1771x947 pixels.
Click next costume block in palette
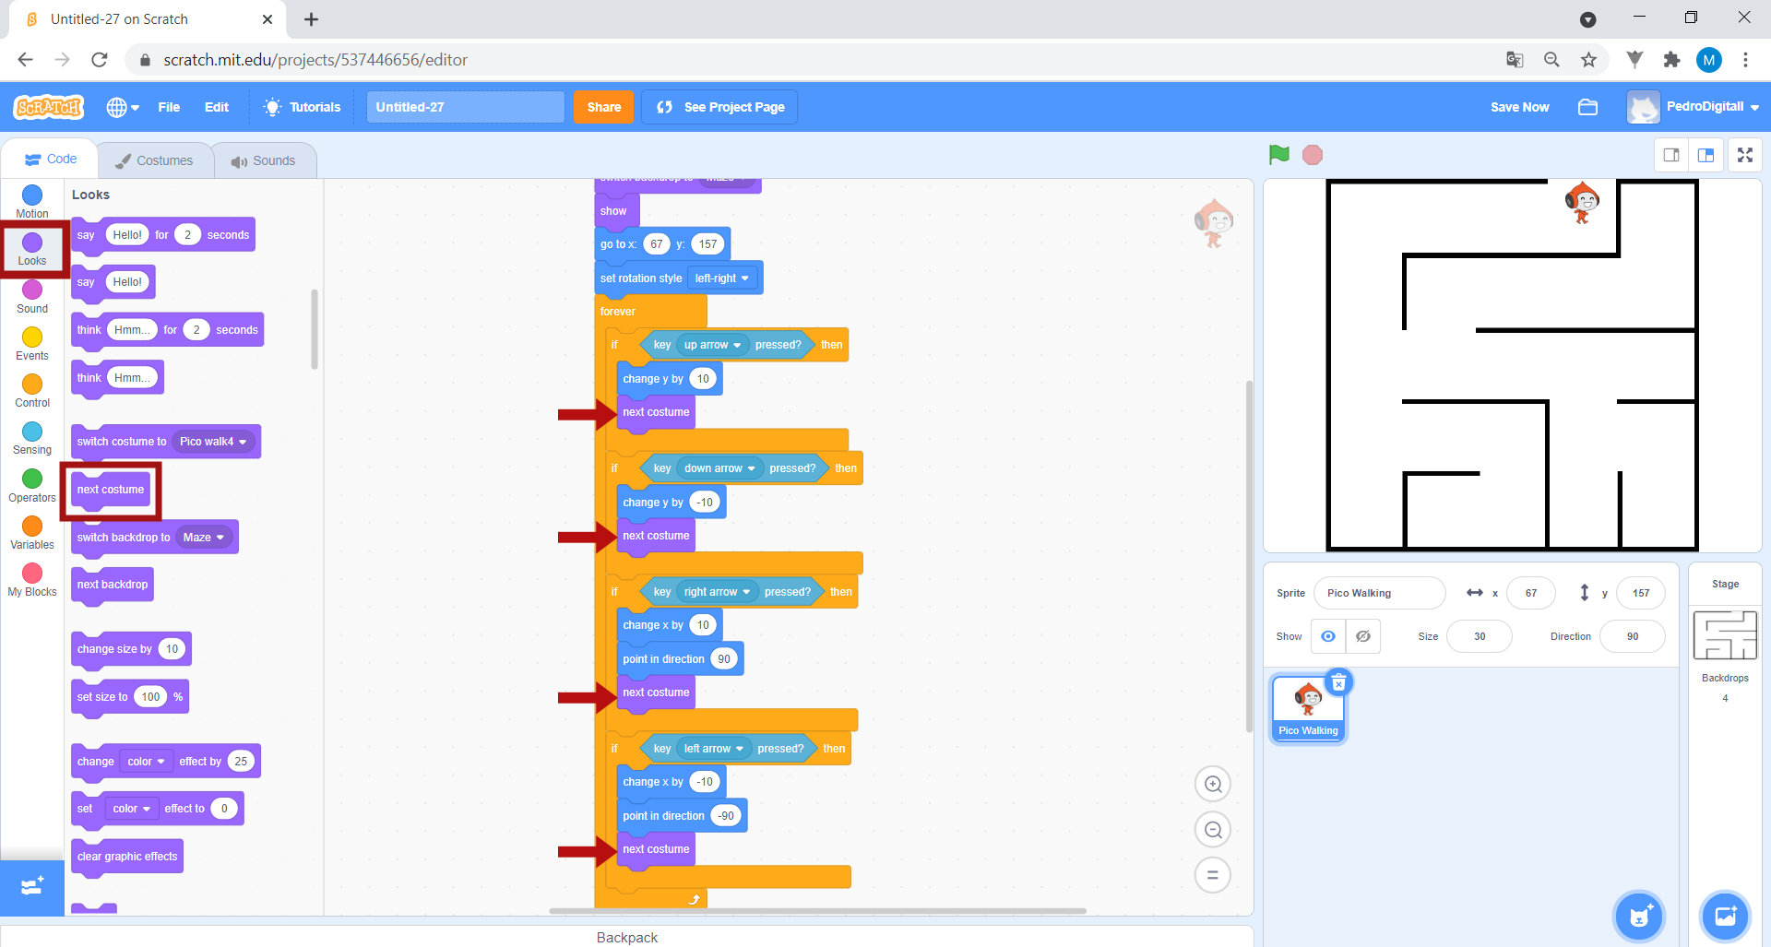(111, 490)
